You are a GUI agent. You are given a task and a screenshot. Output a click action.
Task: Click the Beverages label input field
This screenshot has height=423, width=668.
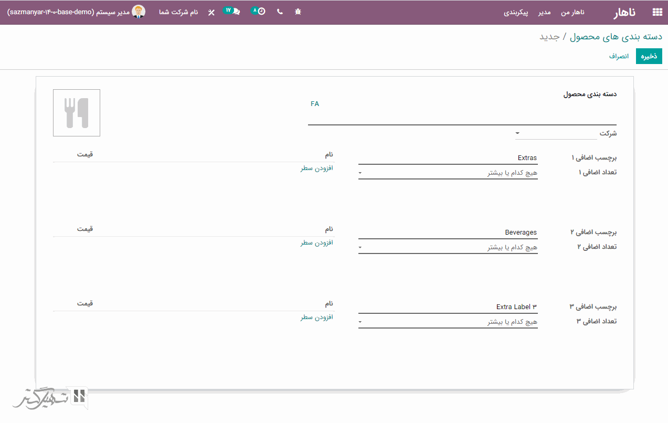coord(448,232)
